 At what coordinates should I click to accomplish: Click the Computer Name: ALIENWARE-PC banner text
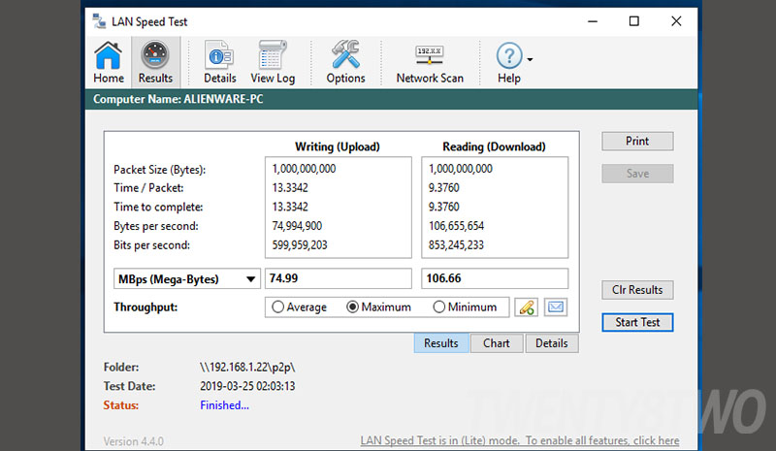[178, 100]
